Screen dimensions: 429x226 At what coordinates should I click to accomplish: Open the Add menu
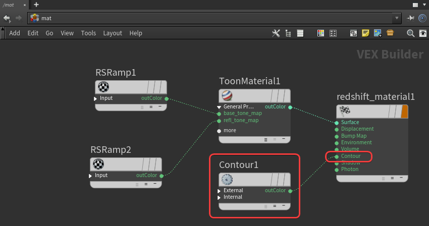click(15, 33)
